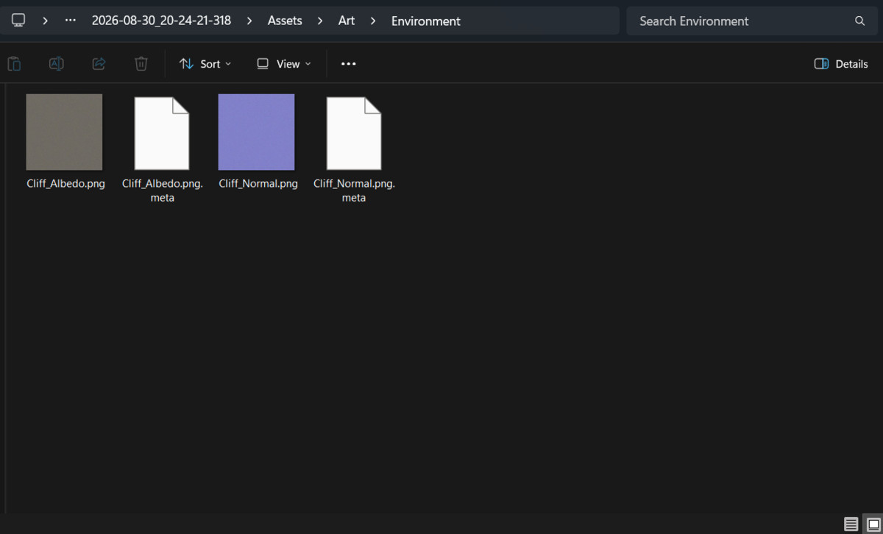Switch to large thumbnails view icon
Viewport: 883px width, 534px height.
pyautogui.click(x=873, y=524)
